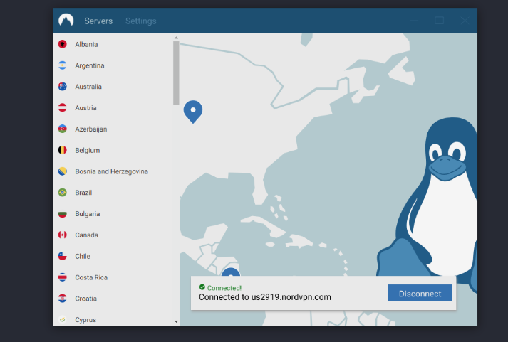This screenshot has height=342, width=508.
Task: Maximize the NordVPN window
Action: tap(440, 21)
